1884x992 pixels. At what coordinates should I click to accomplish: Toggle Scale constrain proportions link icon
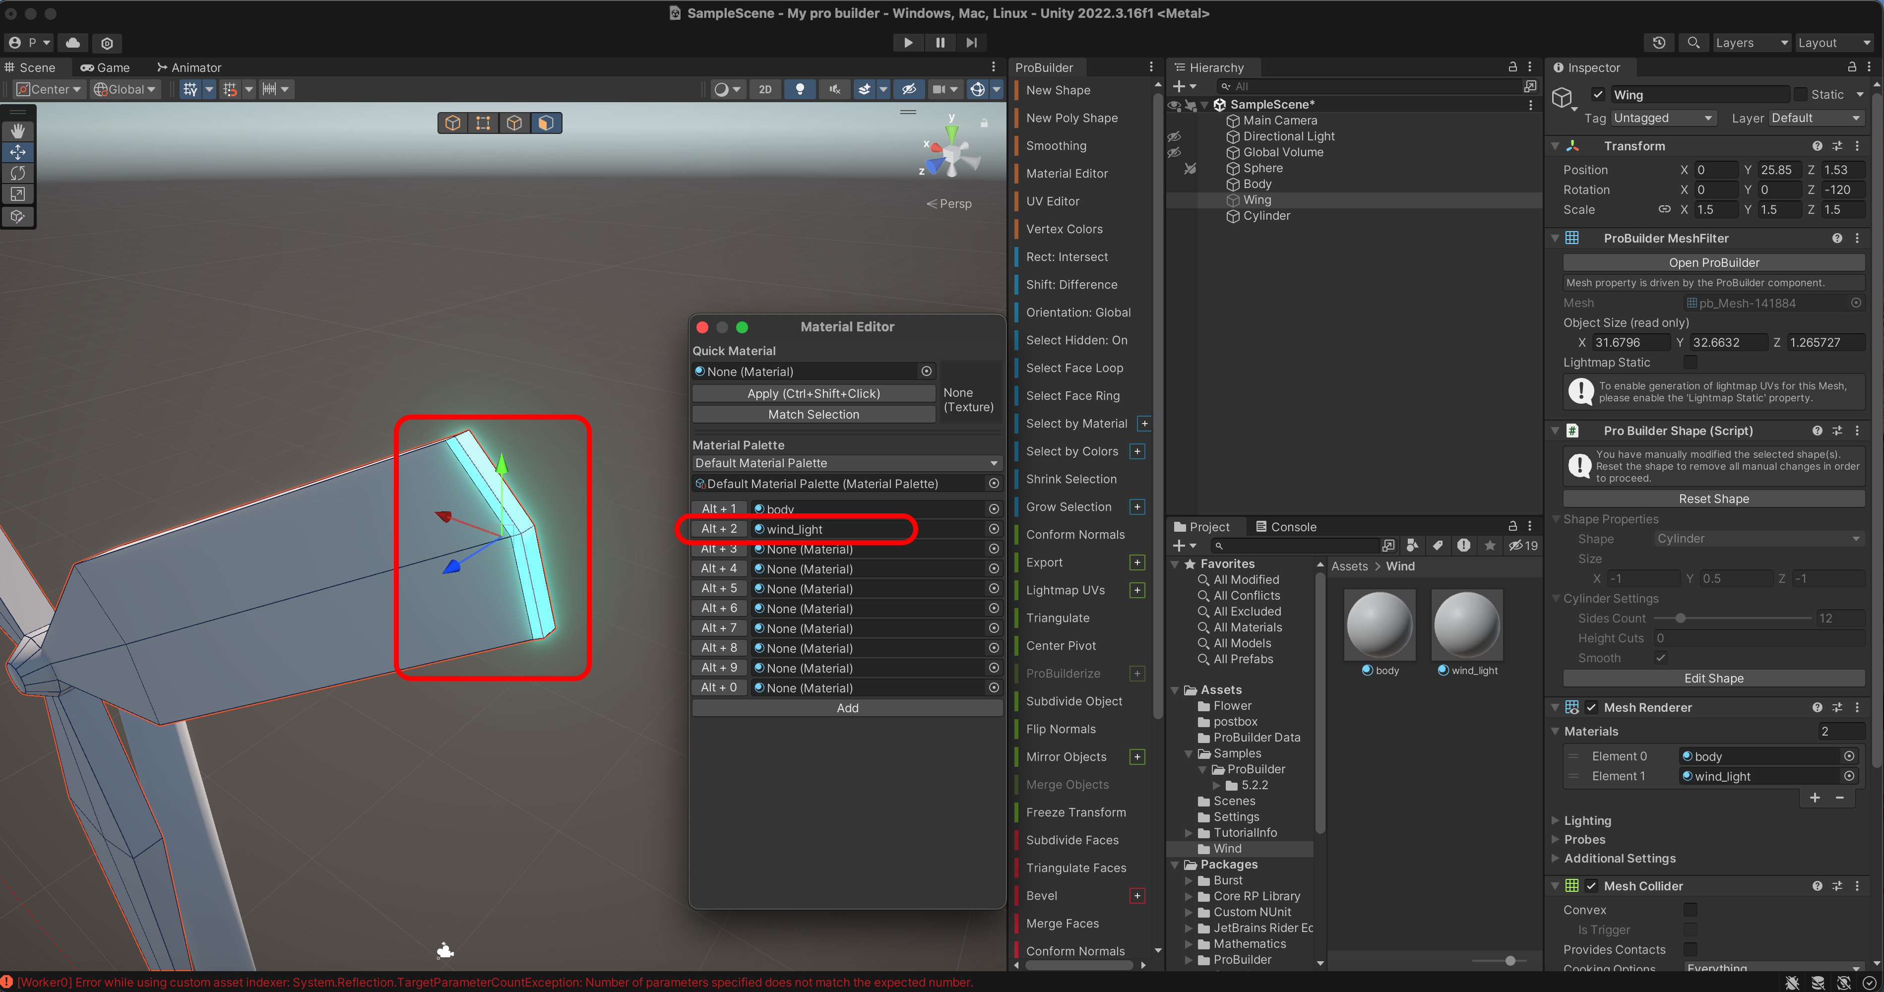[x=1665, y=209]
